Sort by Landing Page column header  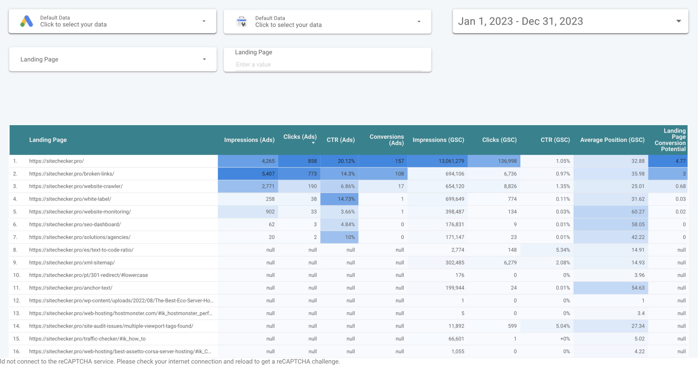(x=48, y=140)
